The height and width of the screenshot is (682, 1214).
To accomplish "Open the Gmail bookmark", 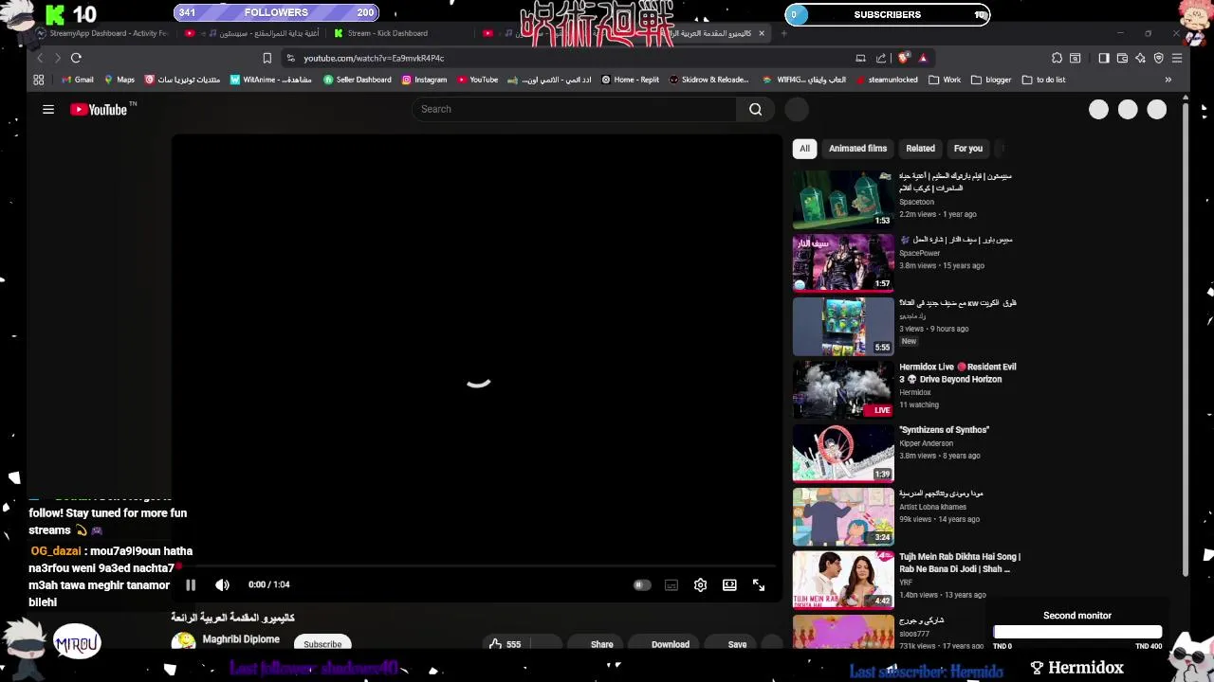I will coord(78,80).
